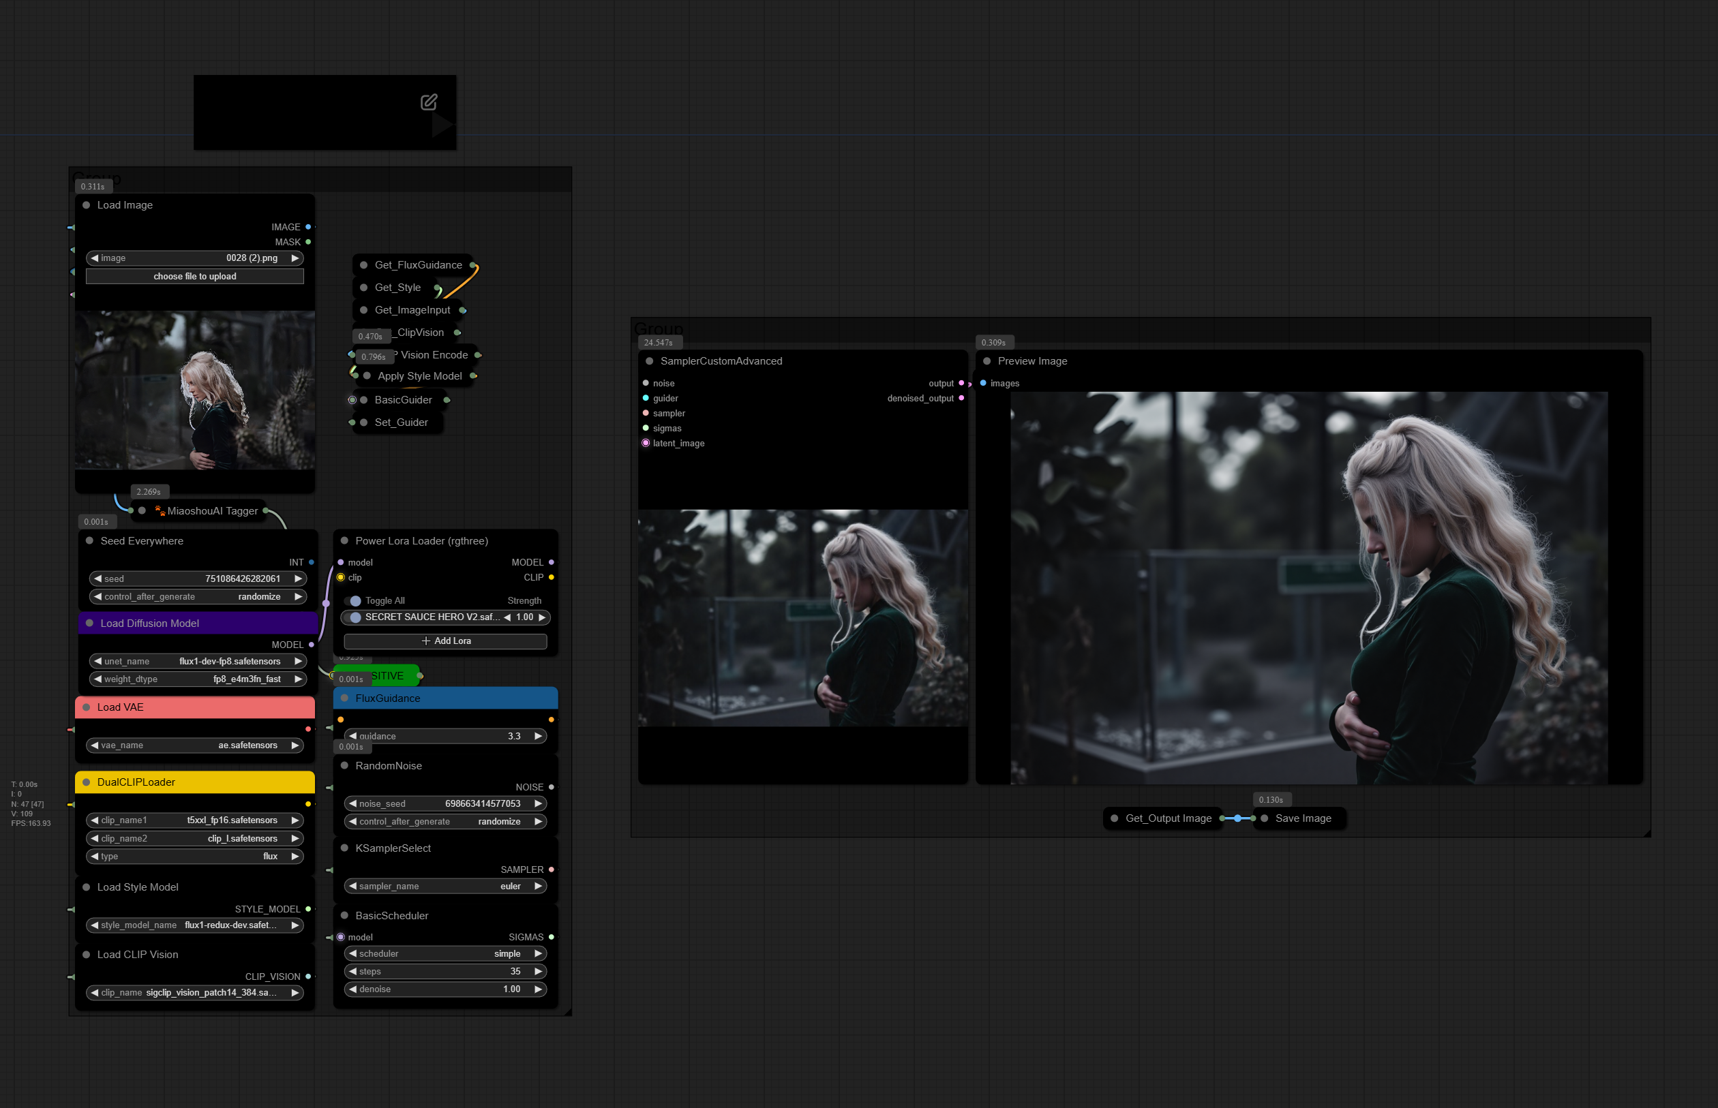Viewport: 1718px width, 1108px height.
Task: Click the edit pencil icon on note
Action: [x=428, y=102]
